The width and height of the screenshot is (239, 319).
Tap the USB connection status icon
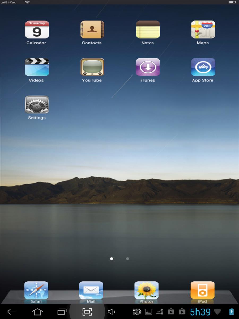[x=160, y=312]
